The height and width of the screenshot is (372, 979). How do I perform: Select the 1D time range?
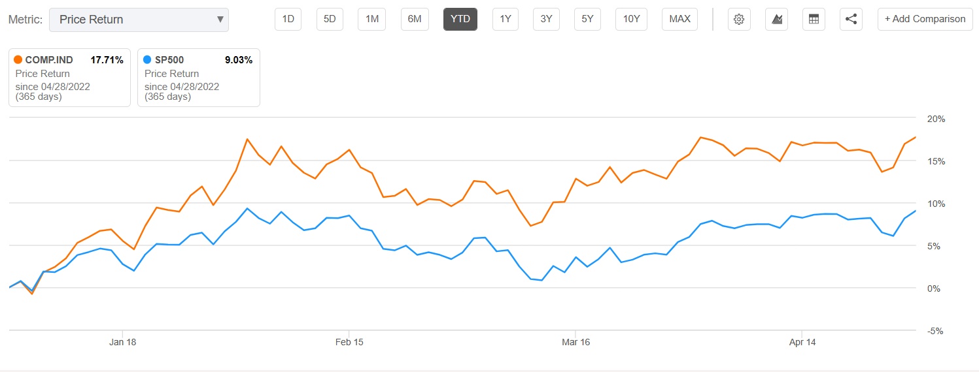click(288, 19)
